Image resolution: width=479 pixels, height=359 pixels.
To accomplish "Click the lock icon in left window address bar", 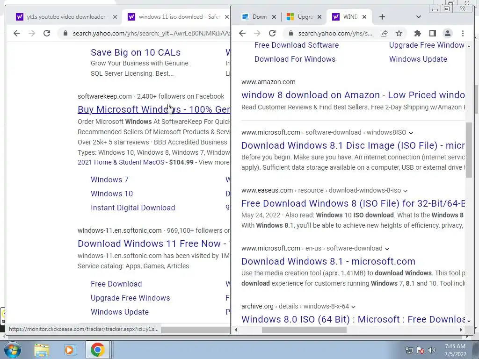I will click(x=65, y=33).
